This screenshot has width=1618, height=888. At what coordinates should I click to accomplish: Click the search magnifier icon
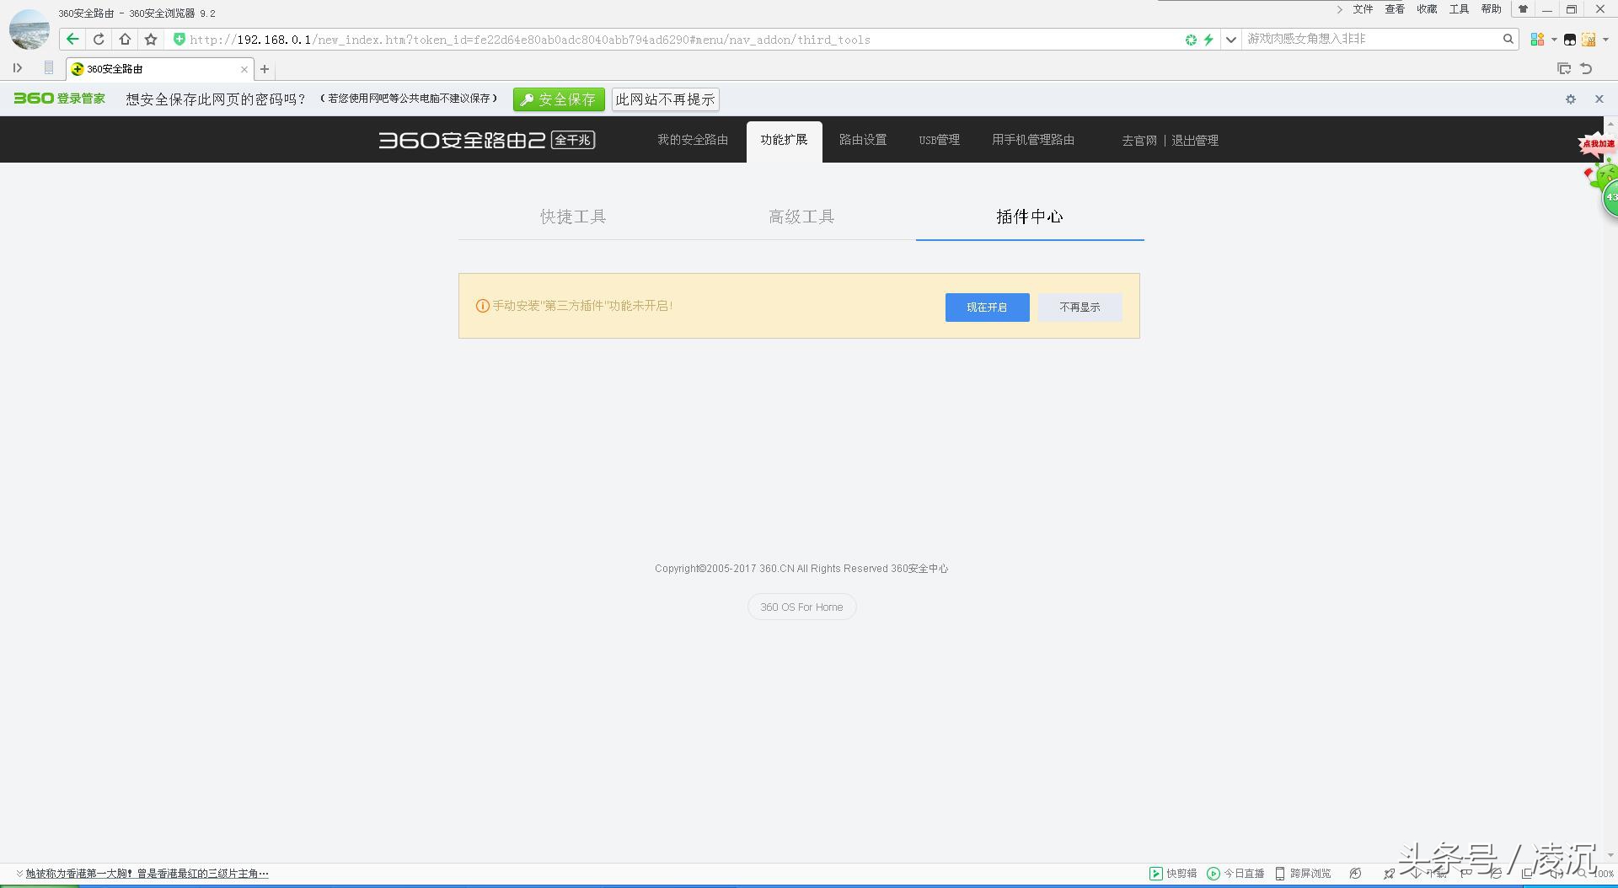pyautogui.click(x=1508, y=39)
